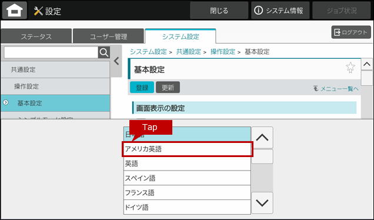Click the 更新 button
This screenshot has width=374, height=220.
(168, 87)
